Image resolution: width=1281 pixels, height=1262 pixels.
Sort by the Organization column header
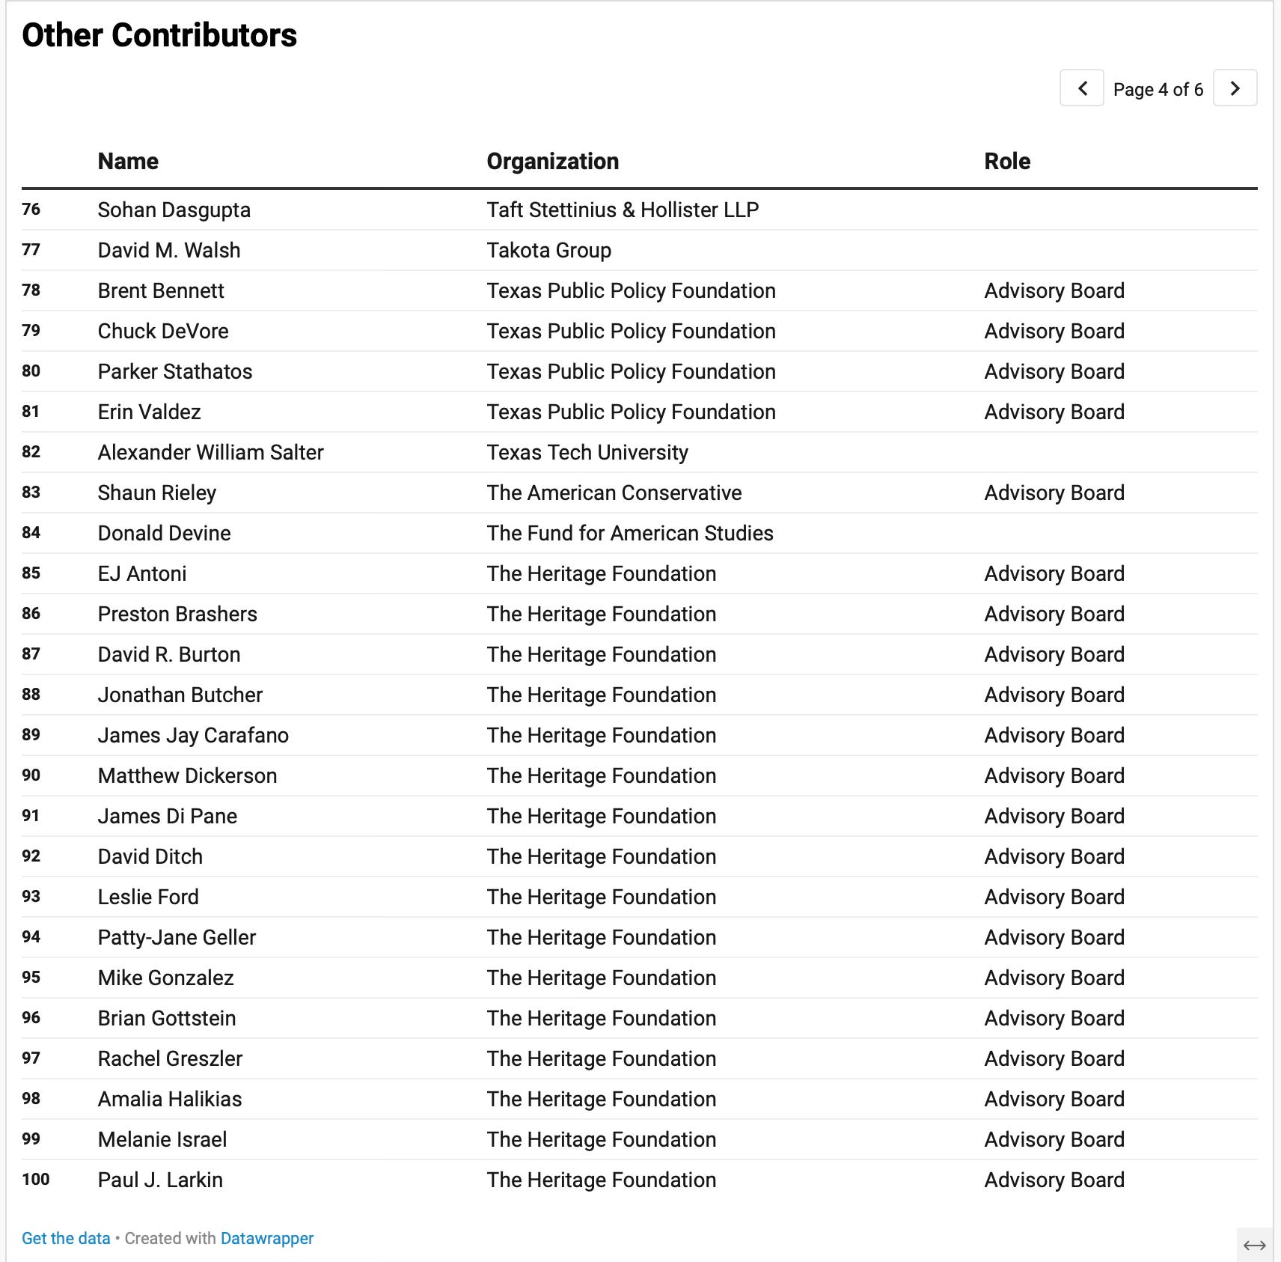pos(553,161)
